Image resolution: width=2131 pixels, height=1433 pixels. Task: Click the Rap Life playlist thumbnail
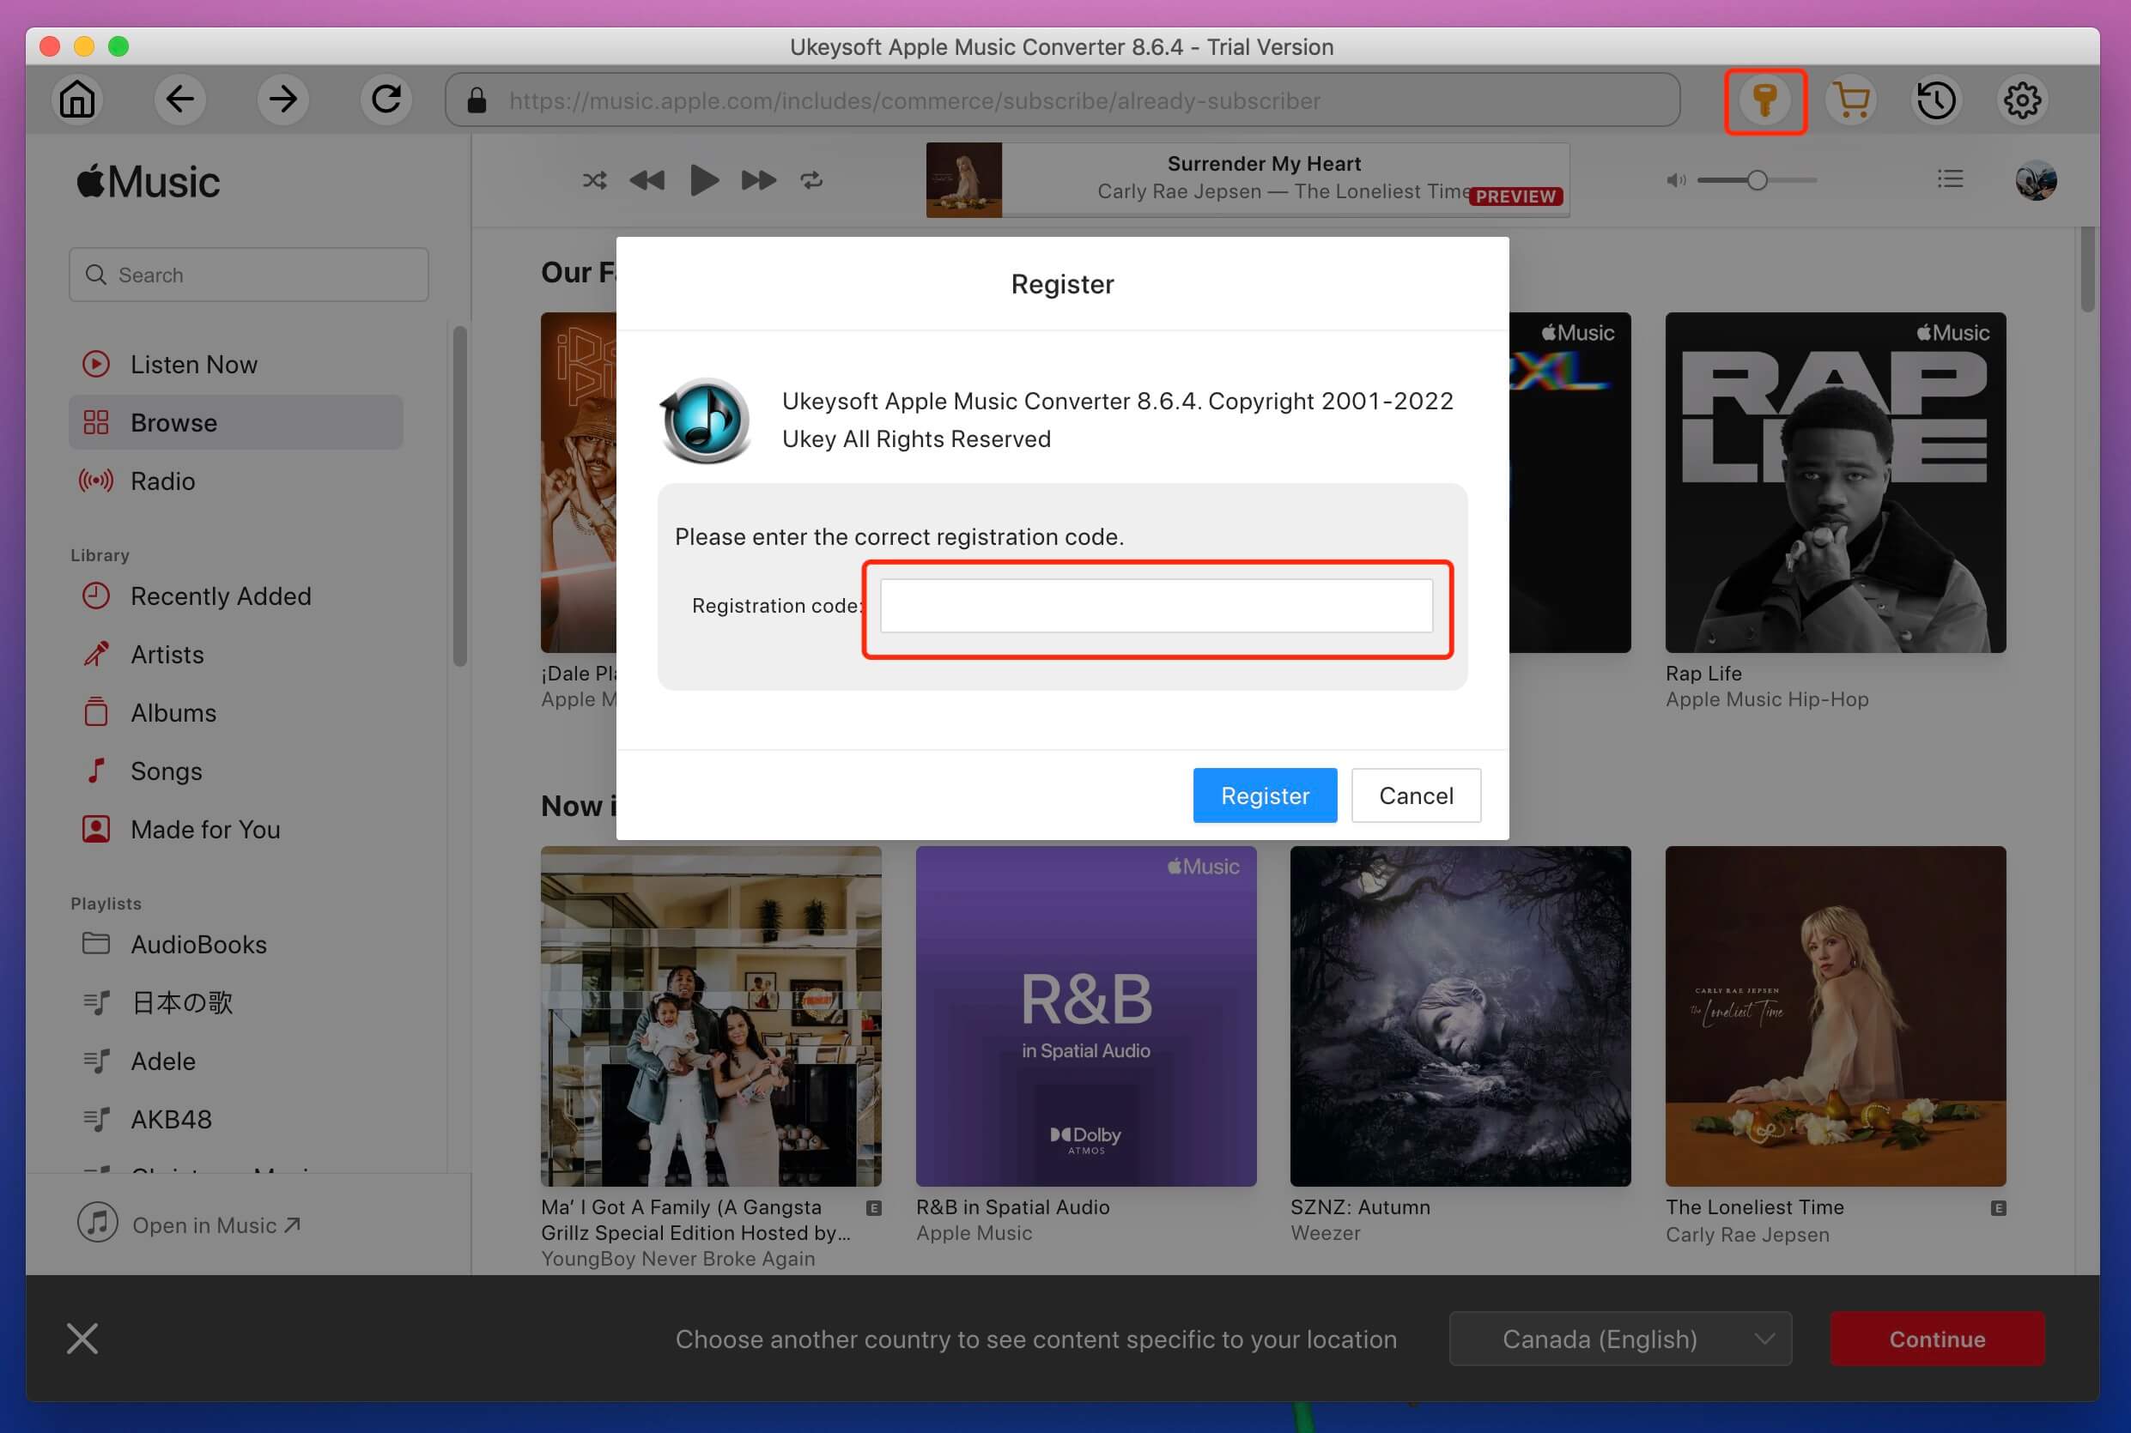[x=1837, y=483]
